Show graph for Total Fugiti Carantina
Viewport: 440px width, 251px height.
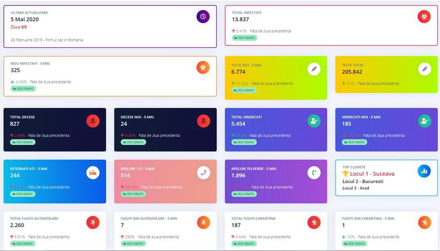coord(244,243)
